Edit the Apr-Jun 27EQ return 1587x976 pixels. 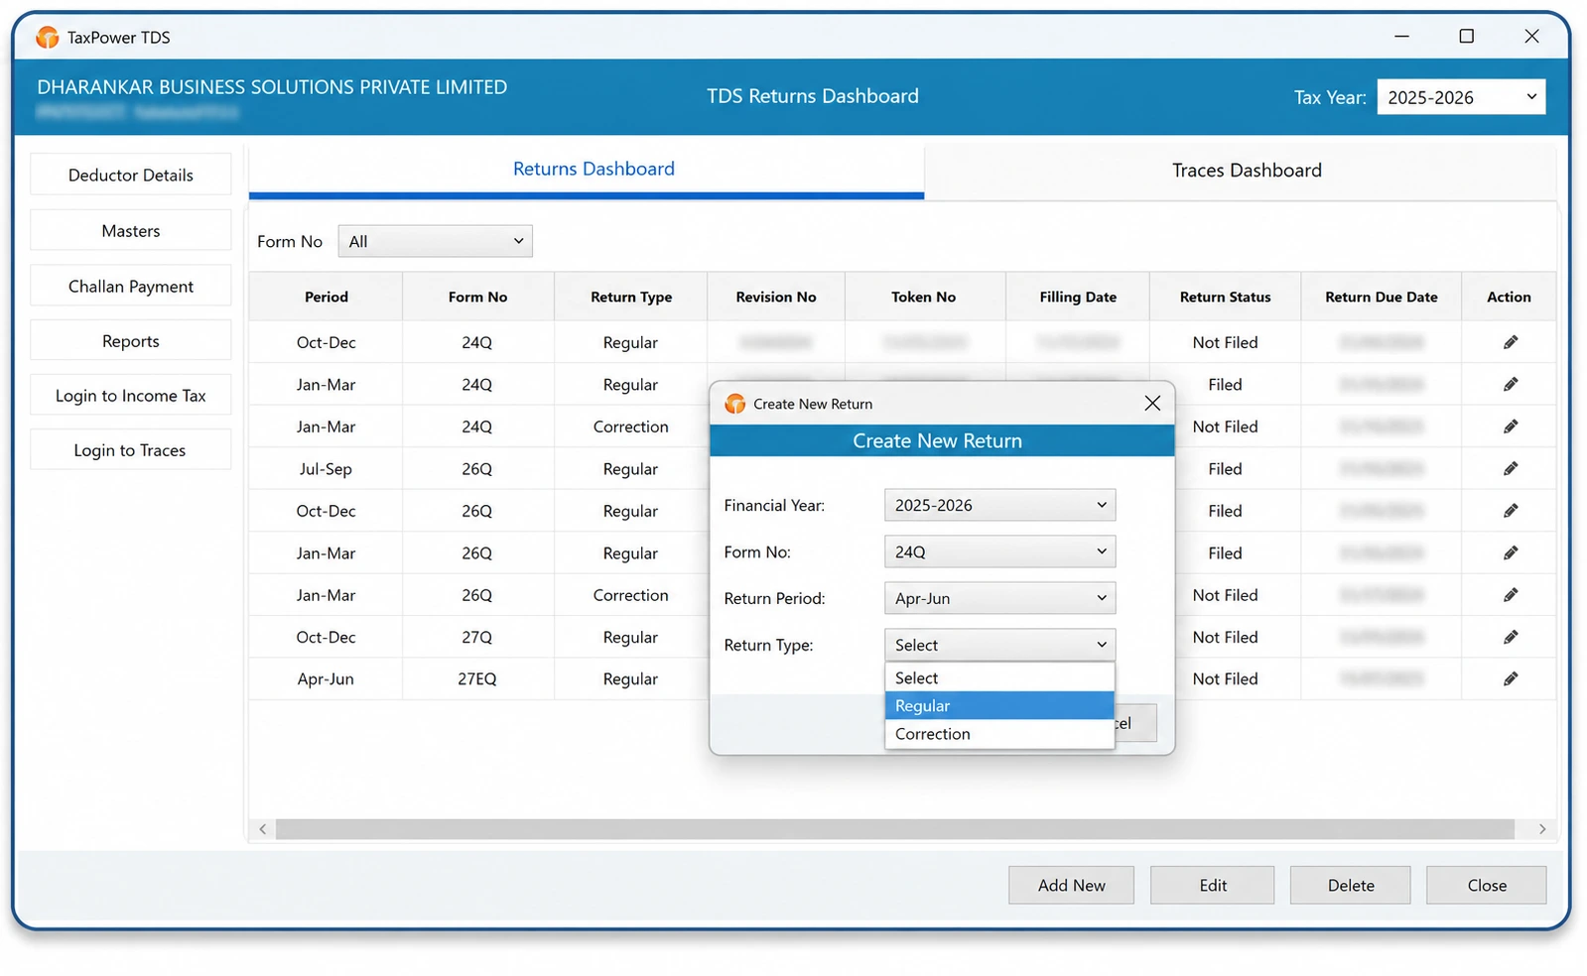click(x=1510, y=678)
